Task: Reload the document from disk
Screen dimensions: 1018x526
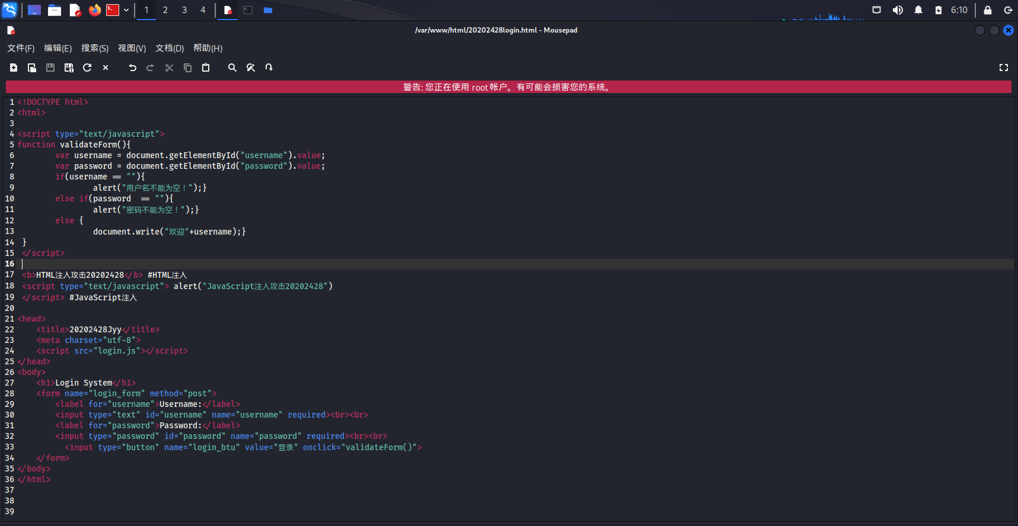Action: tap(87, 68)
